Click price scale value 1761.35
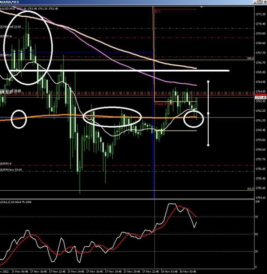The width and height of the screenshot is (267, 274). [260, 121]
